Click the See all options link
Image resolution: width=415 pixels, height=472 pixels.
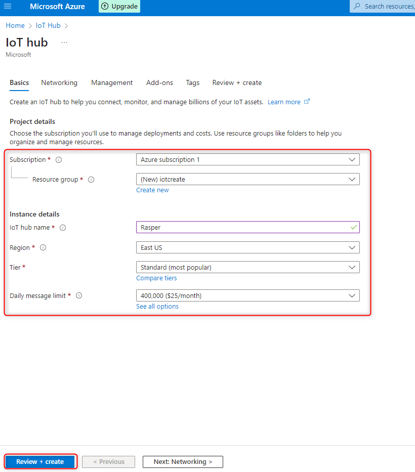pyautogui.click(x=157, y=307)
